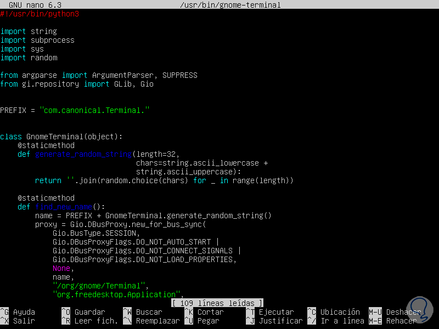
Task: Click the ^O Guardar save shortcut
Action: click(x=83, y=312)
